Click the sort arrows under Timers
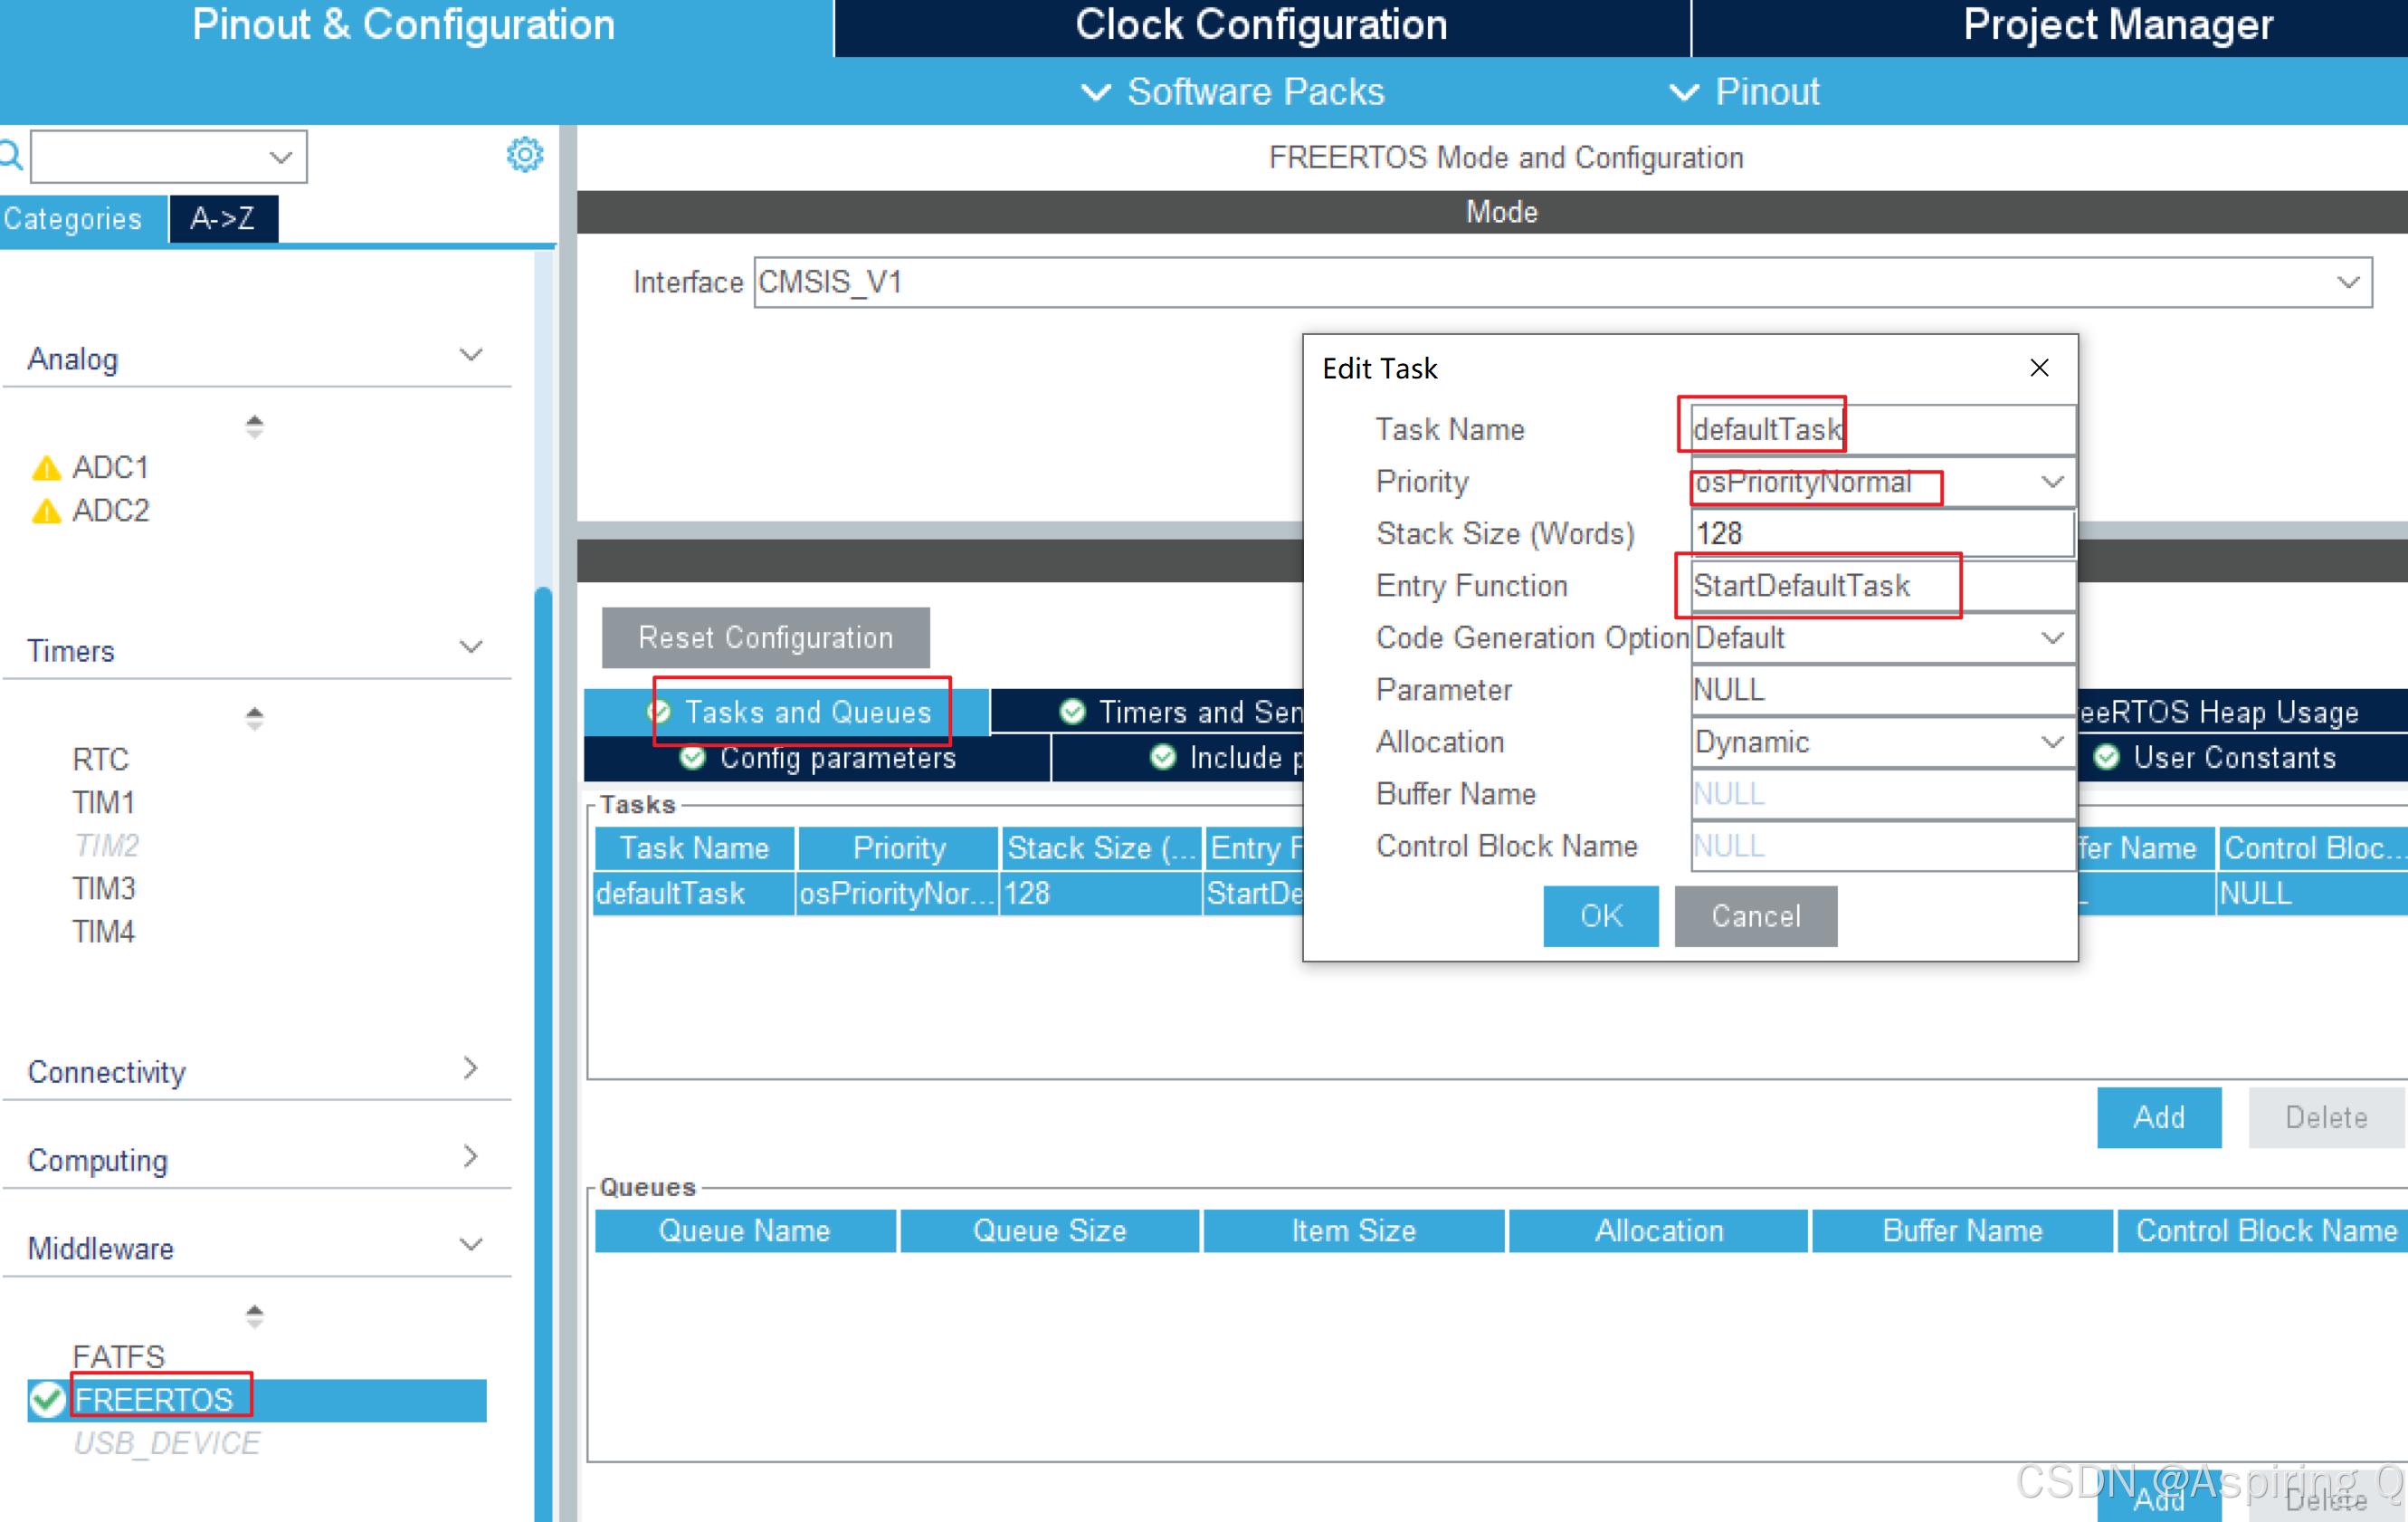 click(x=254, y=717)
